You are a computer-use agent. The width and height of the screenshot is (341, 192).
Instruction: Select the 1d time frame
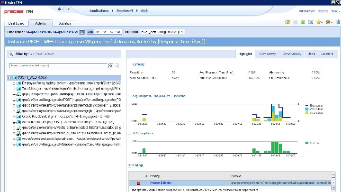(105, 32)
